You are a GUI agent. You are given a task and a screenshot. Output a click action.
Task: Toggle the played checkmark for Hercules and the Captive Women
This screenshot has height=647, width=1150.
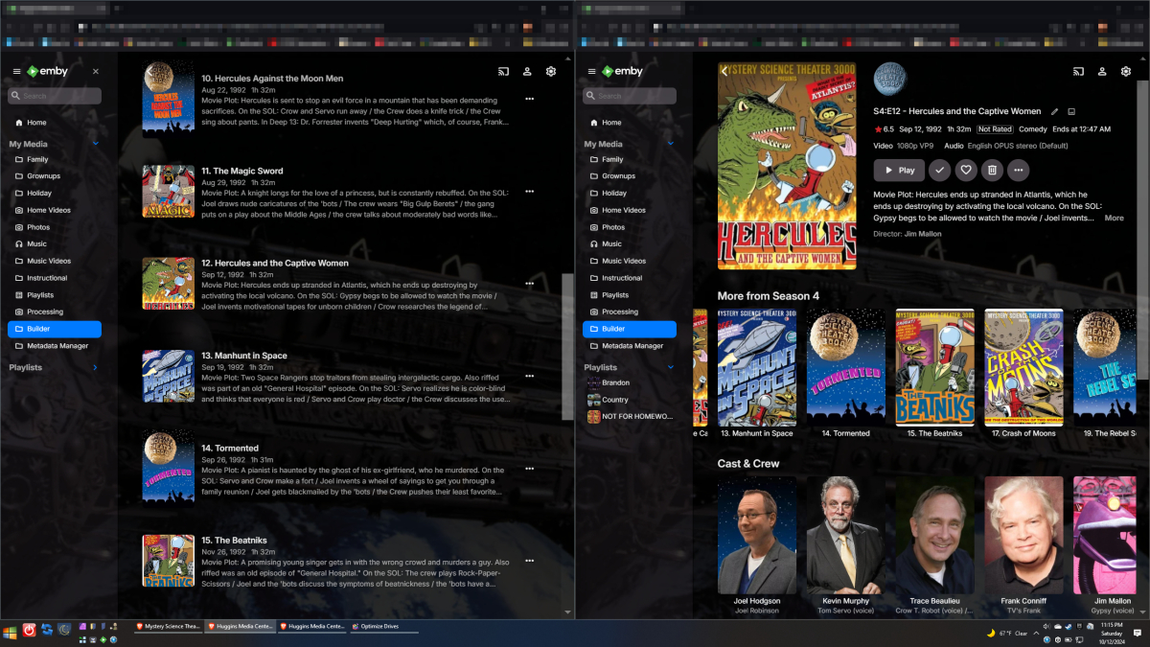pyautogui.click(x=939, y=170)
